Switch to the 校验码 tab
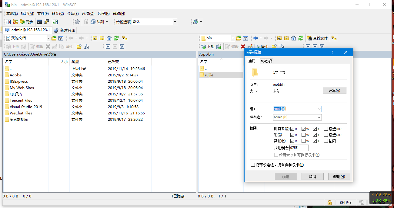 [266, 61]
